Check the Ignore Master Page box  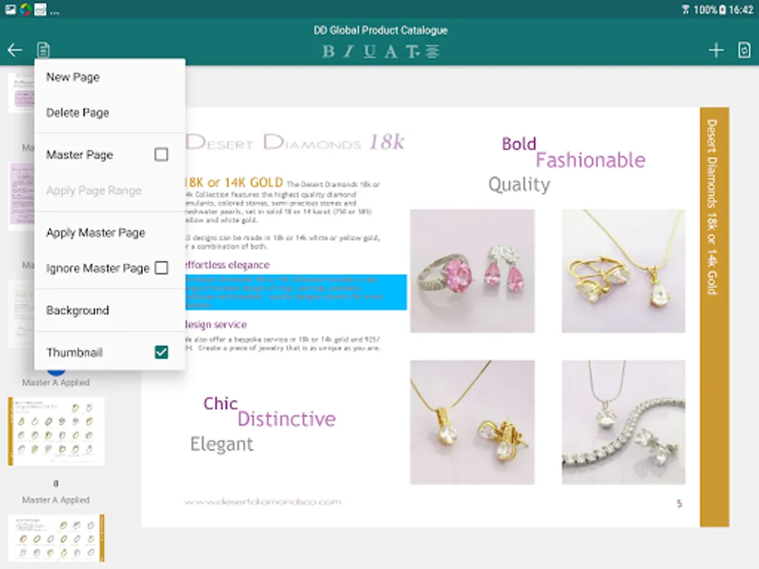(161, 268)
